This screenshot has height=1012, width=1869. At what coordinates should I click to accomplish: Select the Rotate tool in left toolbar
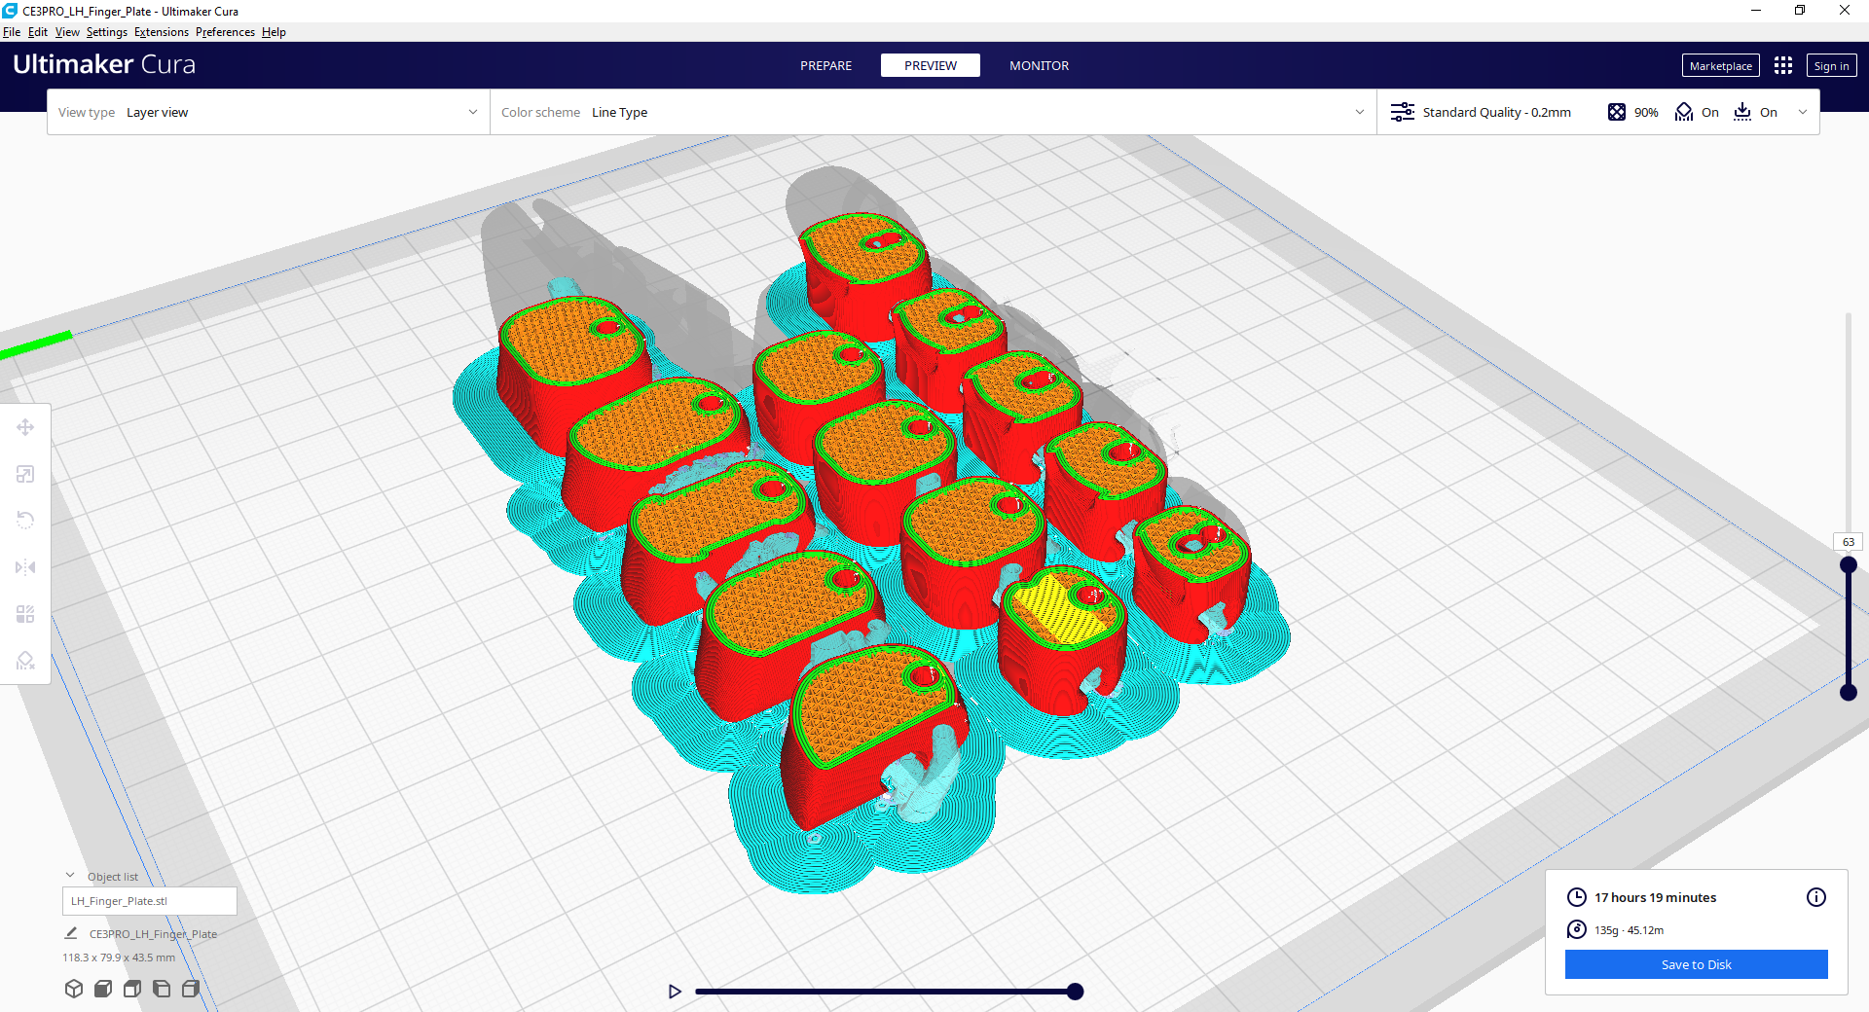[25, 521]
